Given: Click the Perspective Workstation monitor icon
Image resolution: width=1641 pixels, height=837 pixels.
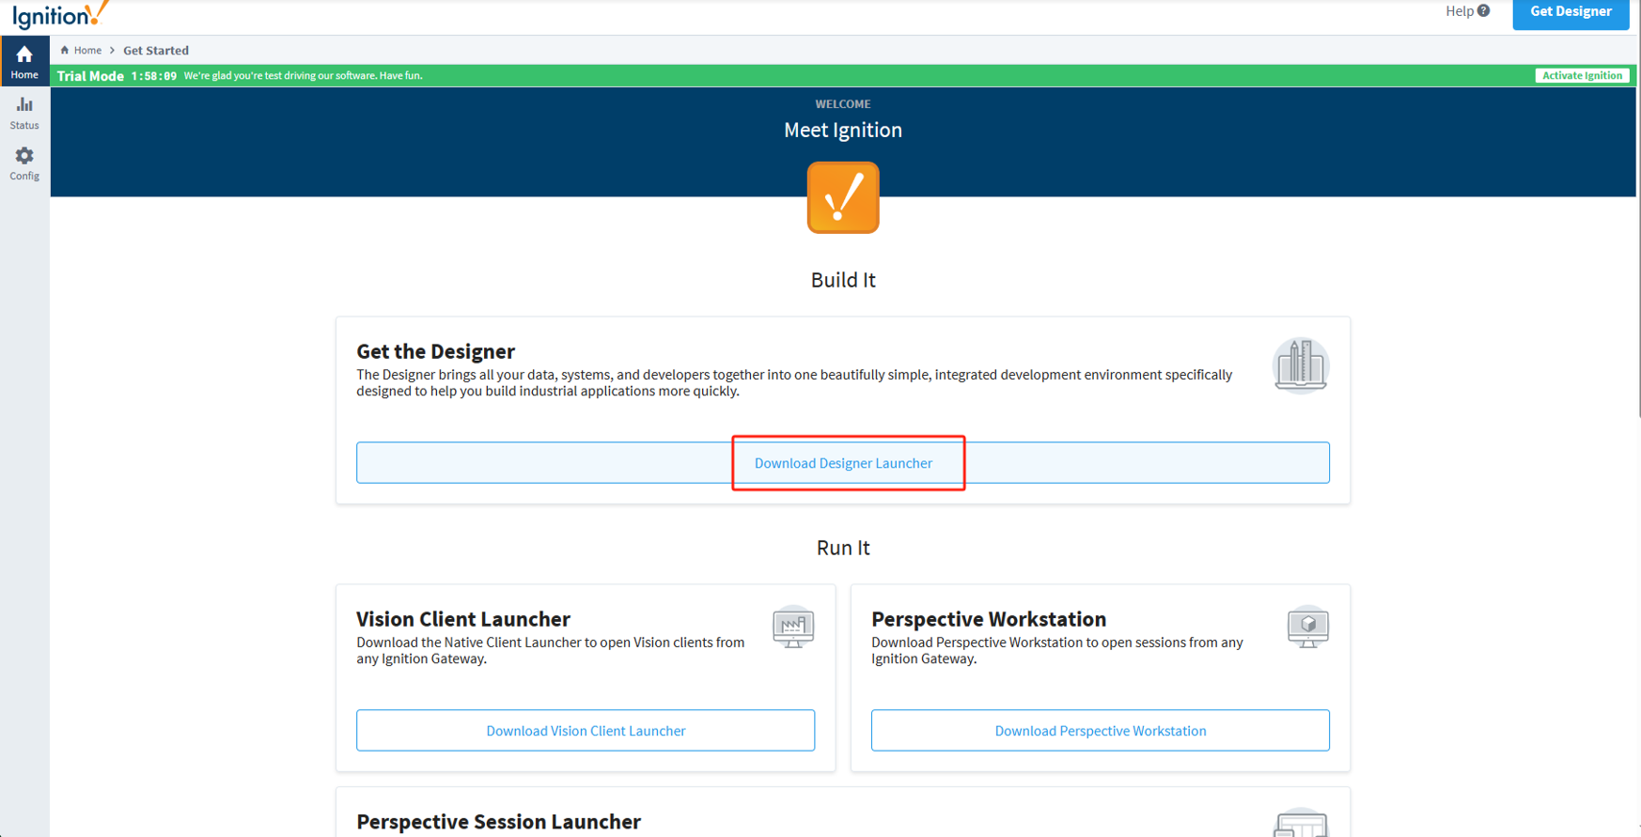Looking at the screenshot, I should point(1308,627).
